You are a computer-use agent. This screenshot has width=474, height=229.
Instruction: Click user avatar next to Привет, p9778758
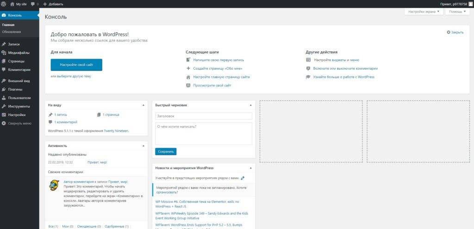[x=470, y=4]
